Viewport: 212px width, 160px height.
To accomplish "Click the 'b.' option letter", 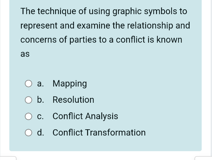I will coord(40,100).
